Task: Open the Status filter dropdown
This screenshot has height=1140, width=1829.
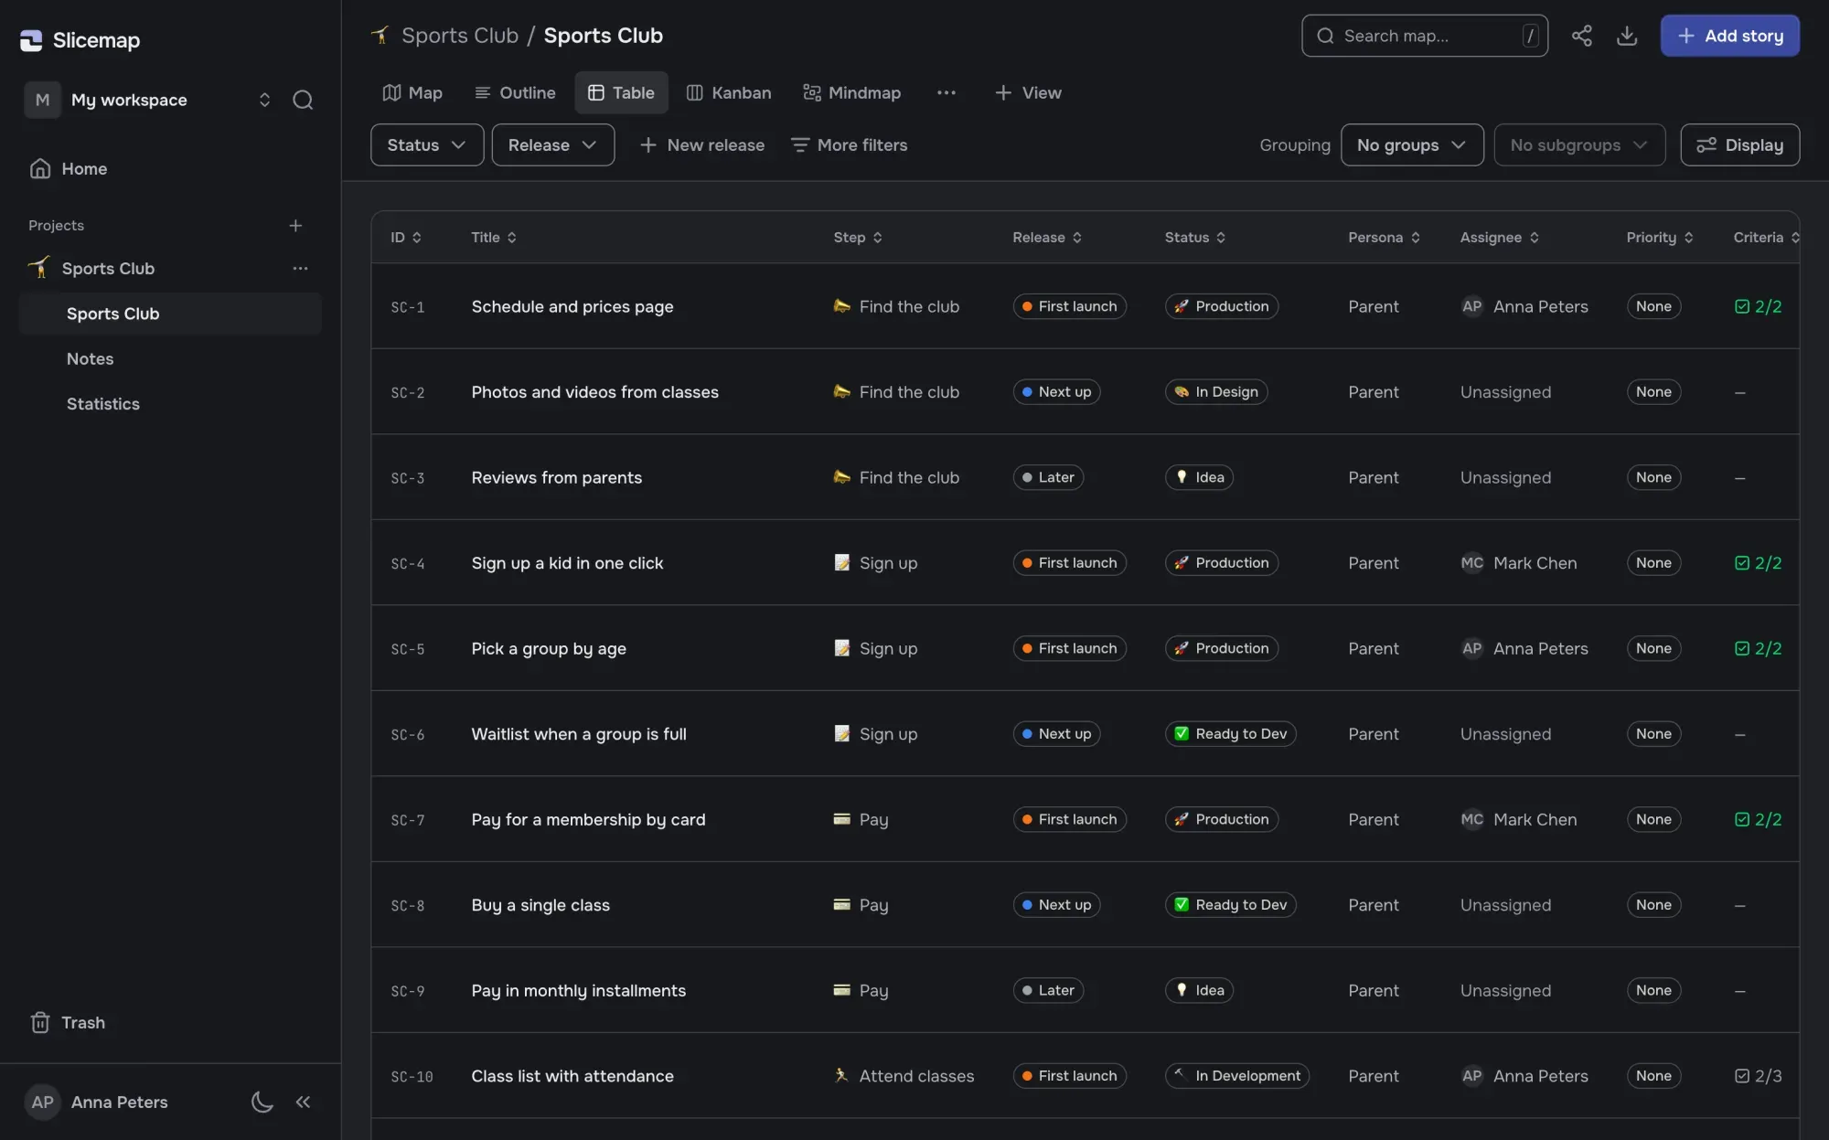Action: point(427,144)
